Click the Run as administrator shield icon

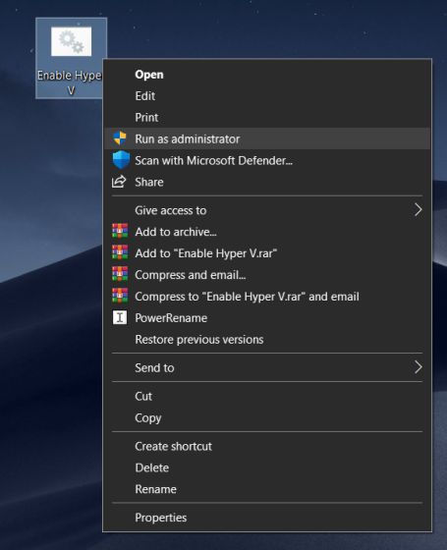(x=120, y=138)
